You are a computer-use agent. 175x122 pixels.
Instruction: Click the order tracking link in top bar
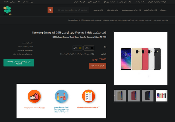pos(9,2)
